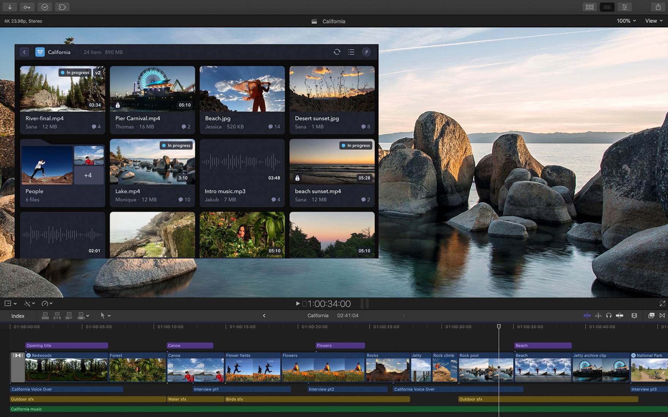Open the Index tab
This screenshot has width=668, height=417.
pos(18,316)
